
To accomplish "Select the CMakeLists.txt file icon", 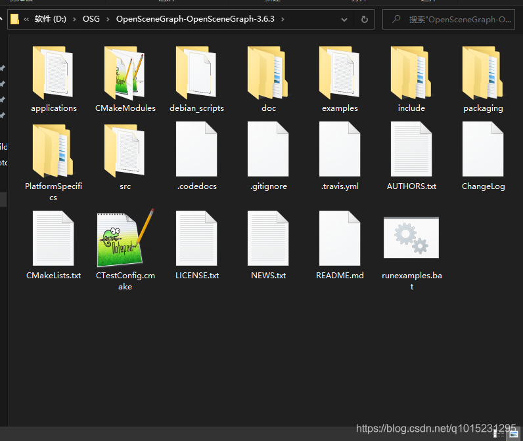I will tap(53, 238).
